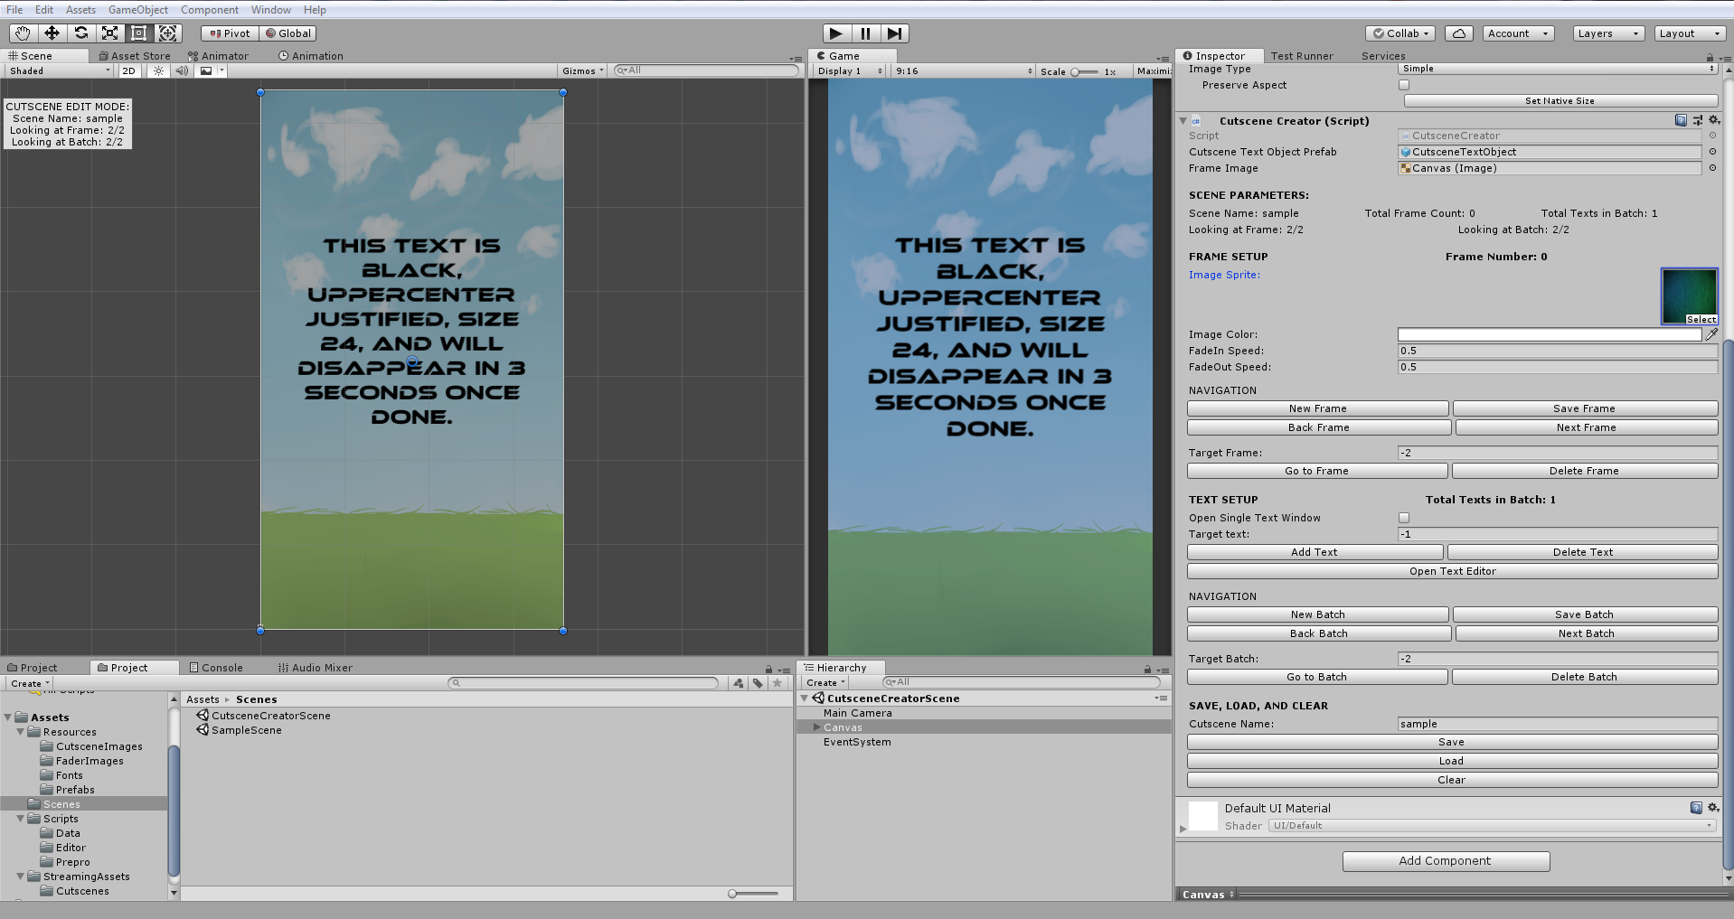Select the Scale tool
1734x919 pixels.
point(109,33)
